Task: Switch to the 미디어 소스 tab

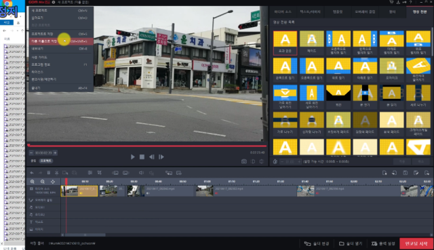Action: click(283, 12)
